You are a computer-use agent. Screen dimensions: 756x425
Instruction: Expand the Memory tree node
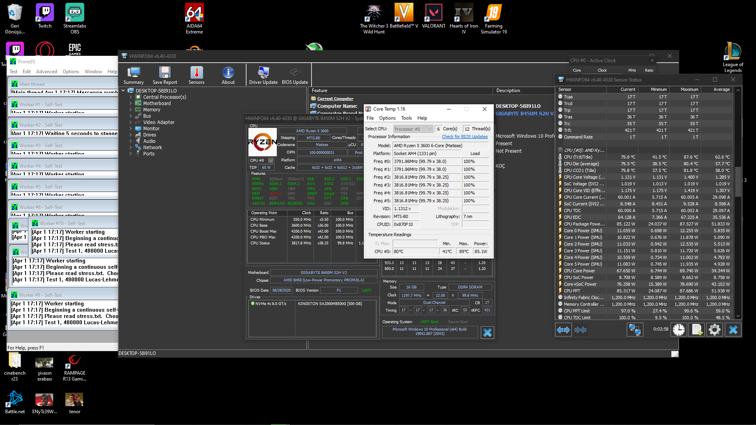coord(130,109)
